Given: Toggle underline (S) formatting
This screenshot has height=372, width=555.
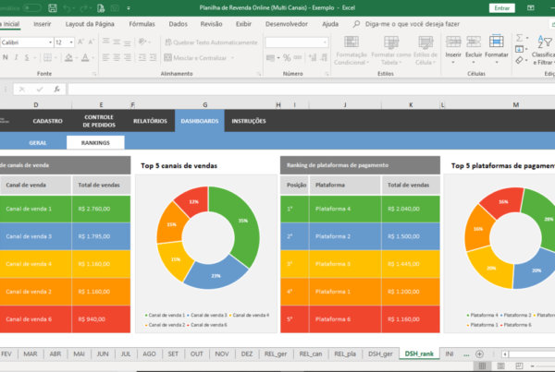Looking at the screenshot, I should click(x=27, y=57).
